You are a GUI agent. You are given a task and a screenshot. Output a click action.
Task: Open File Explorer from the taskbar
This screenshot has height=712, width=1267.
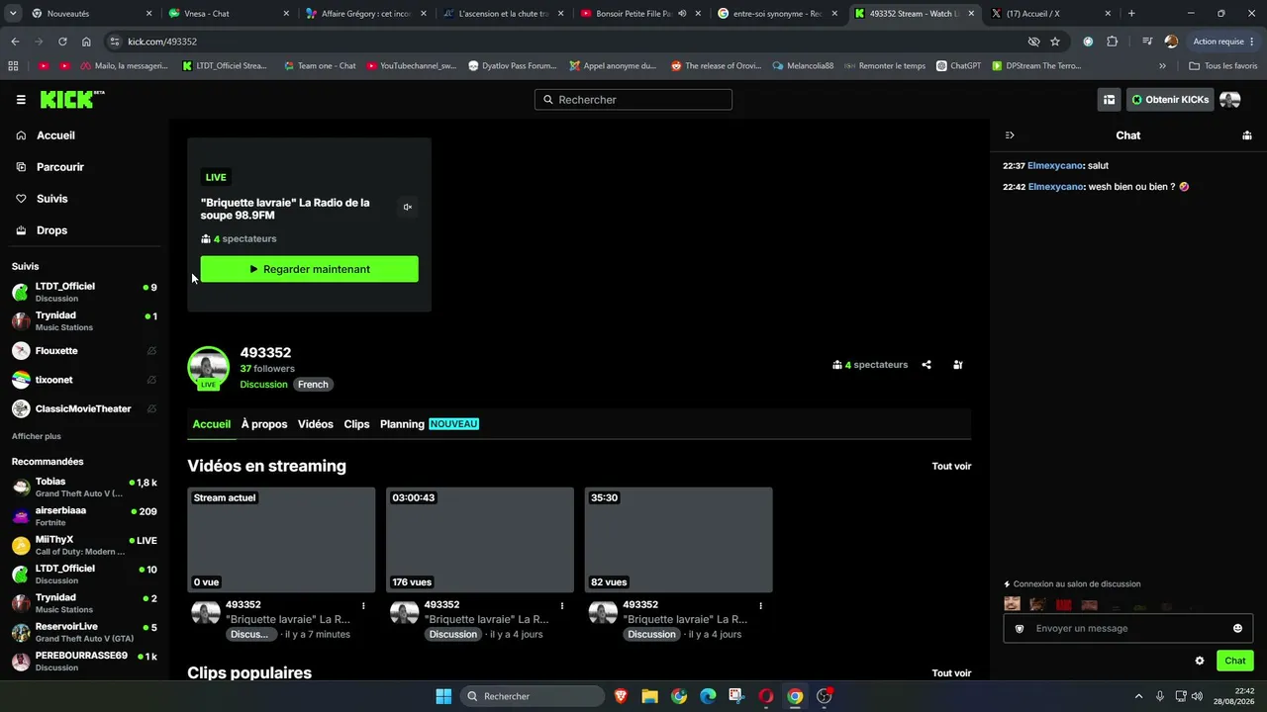(x=650, y=696)
